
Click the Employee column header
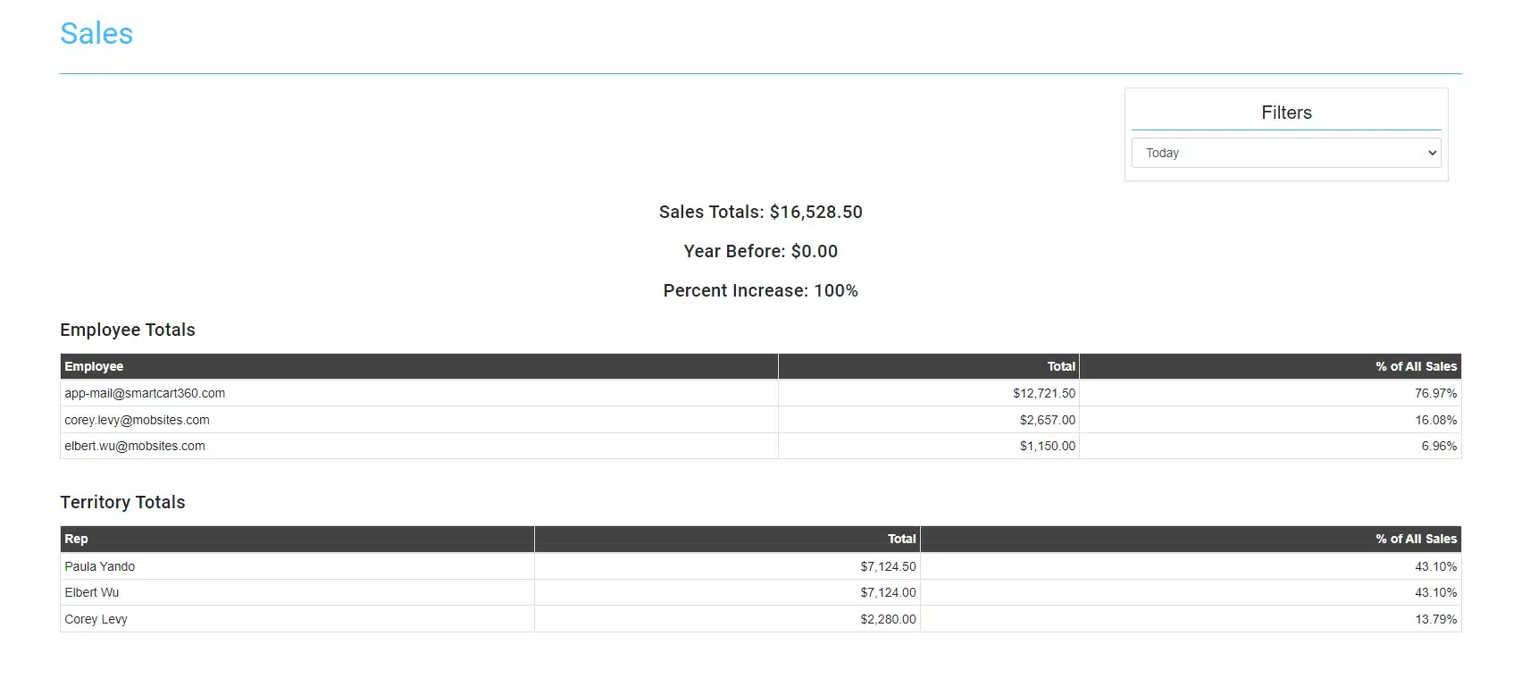[x=94, y=366]
